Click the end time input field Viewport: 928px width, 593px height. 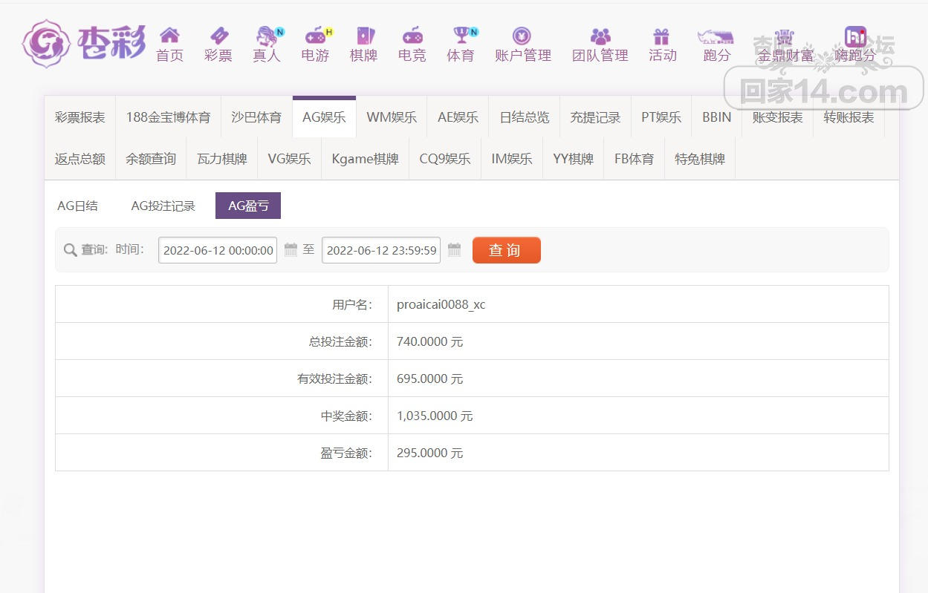pos(381,251)
